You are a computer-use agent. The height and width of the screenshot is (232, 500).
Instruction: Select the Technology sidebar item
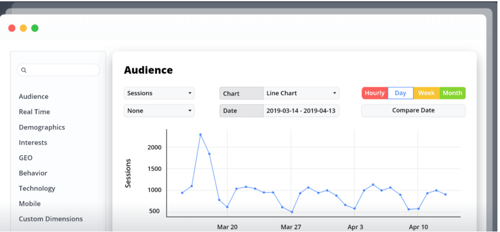[37, 188]
